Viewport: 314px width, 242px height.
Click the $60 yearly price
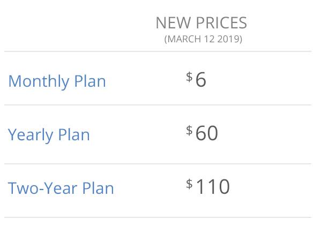(x=202, y=133)
